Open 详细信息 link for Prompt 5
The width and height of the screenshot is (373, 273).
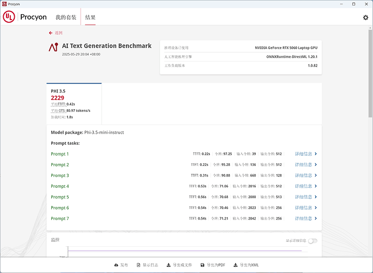[303, 197]
